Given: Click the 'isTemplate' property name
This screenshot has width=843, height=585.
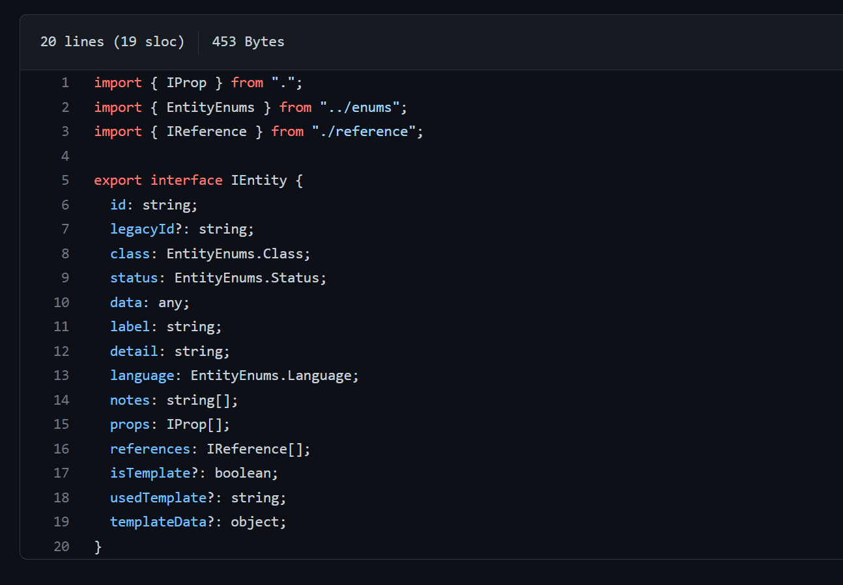Looking at the screenshot, I should coord(150,473).
